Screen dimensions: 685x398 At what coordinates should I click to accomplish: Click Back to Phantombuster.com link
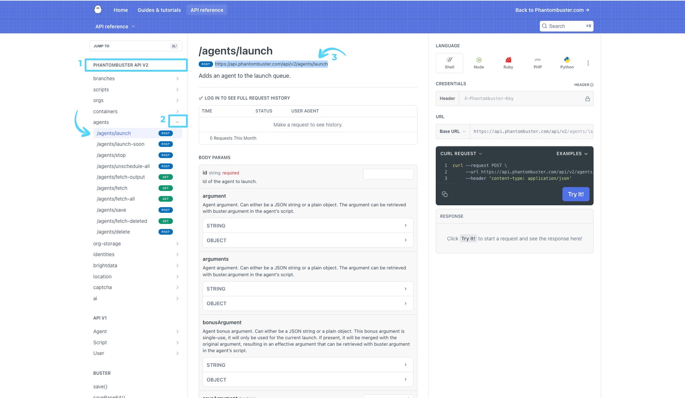click(x=552, y=10)
